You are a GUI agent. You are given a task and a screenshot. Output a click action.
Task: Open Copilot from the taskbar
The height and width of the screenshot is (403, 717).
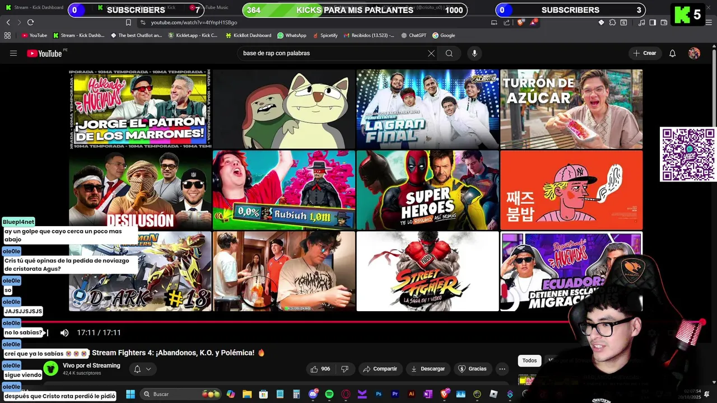(231, 394)
